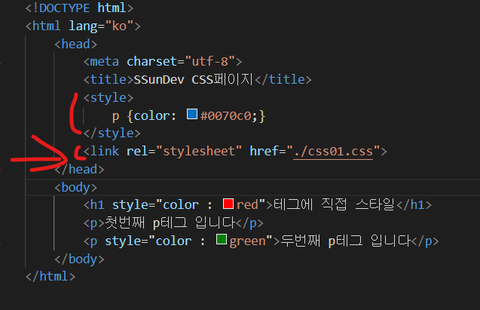This screenshot has height=310, width=480.
Task: Click the opening body tag
Action: coord(75,187)
